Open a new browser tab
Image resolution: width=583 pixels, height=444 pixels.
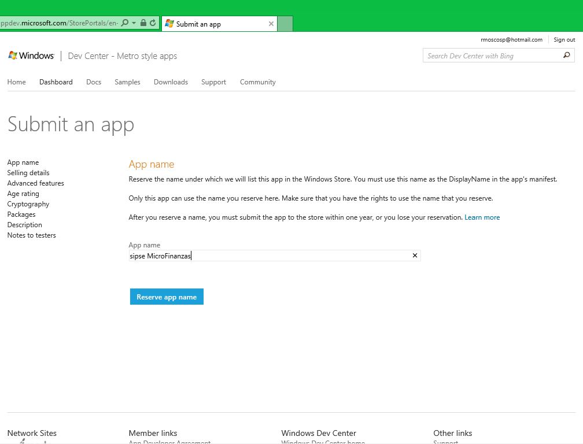pyautogui.click(x=285, y=24)
